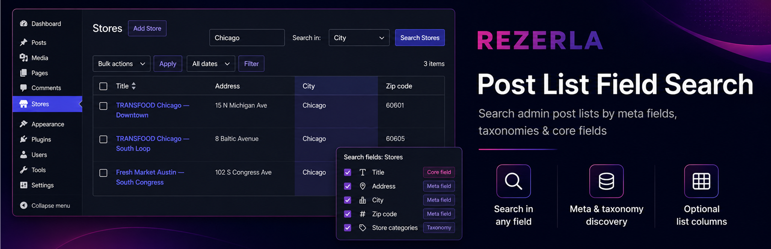Click the Filter button
The width and height of the screenshot is (771, 249).
click(x=252, y=64)
